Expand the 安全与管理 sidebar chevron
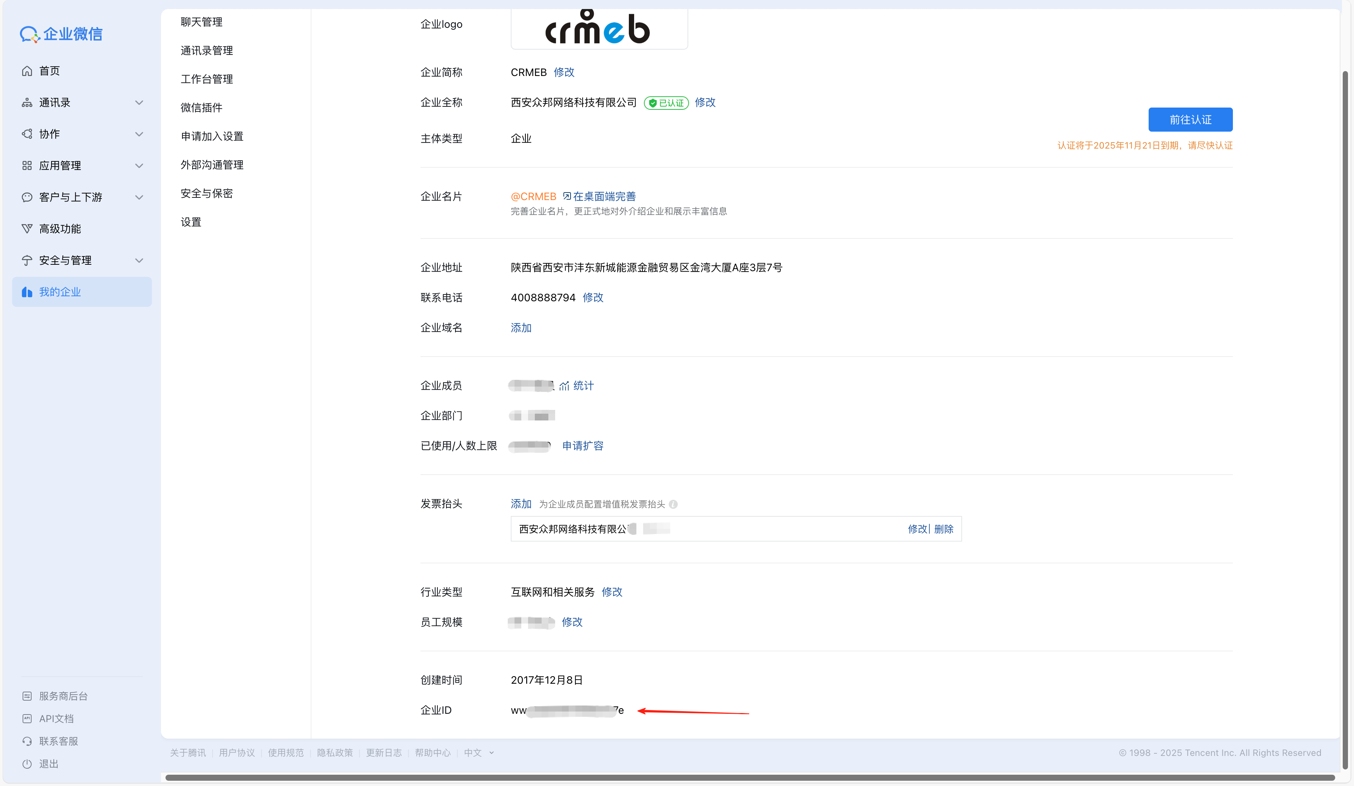The width and height of the screenshot is (1354, 786). (139, 261)
